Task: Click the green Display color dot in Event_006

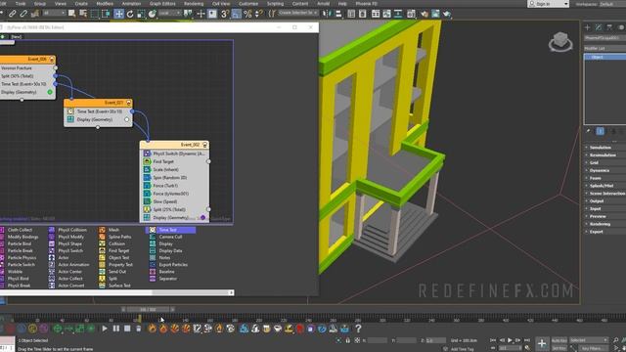Action: 50,92
